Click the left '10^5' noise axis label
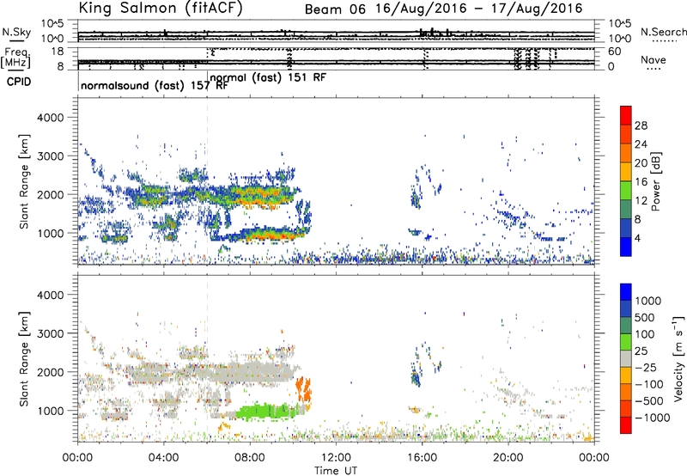The width and height of the screenshot is (687, 476). [x=53, y=24]
